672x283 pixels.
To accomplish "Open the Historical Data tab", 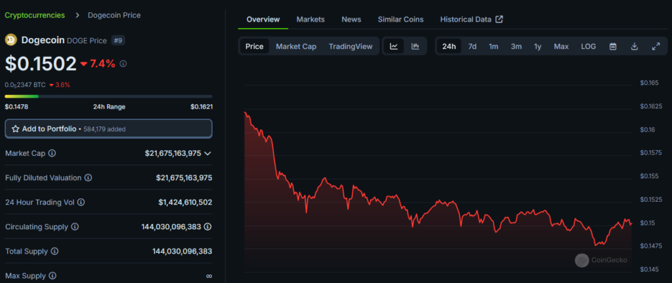I will pyautogui.click(x=471, y=19).
